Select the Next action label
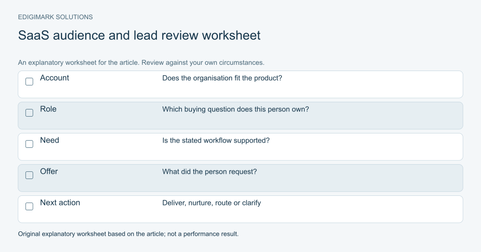 60,203
